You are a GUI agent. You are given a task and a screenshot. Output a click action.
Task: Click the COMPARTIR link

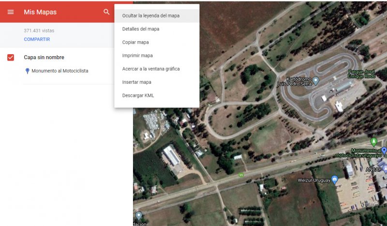pyautogui.click(x=37, y=39)
